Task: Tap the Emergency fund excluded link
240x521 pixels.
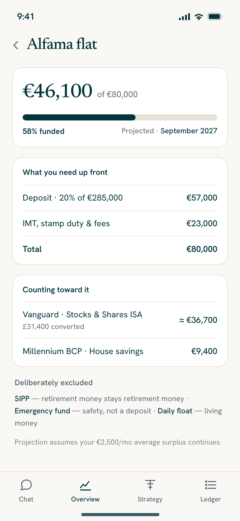Action: click(42, 411)
